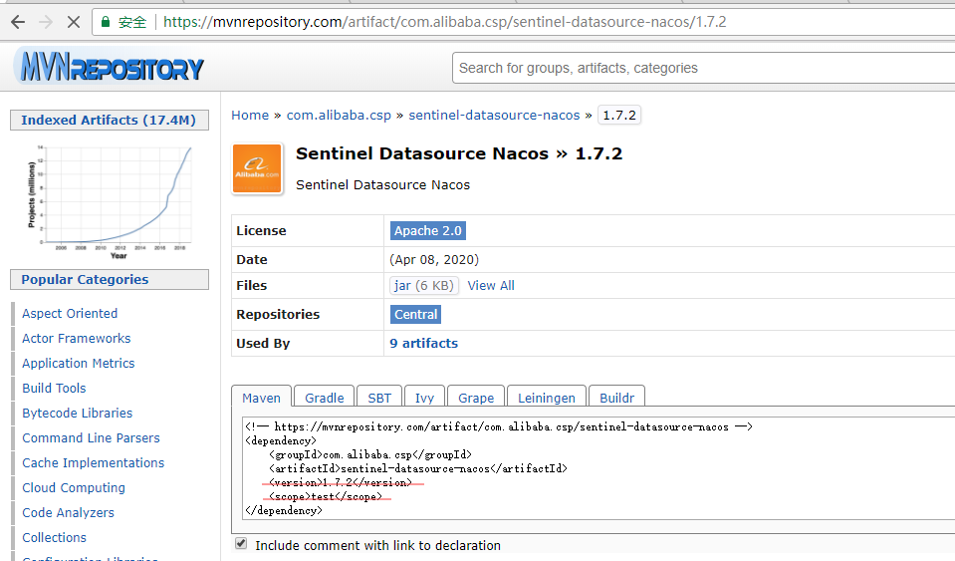Click the Indexed Artifacts (17.4M) header
Screen dimensions: 955x561
pyautogui.click(x=110, y=120)
